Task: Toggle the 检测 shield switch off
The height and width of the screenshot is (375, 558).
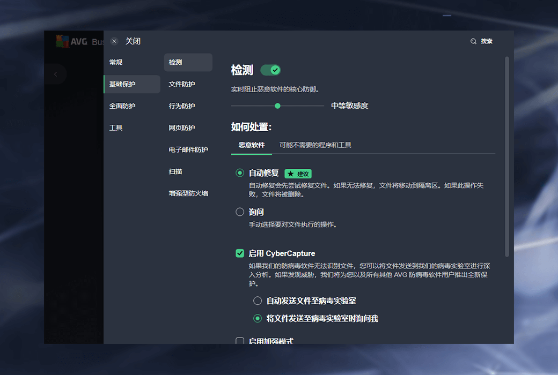Action: click(x=270, y=70)
